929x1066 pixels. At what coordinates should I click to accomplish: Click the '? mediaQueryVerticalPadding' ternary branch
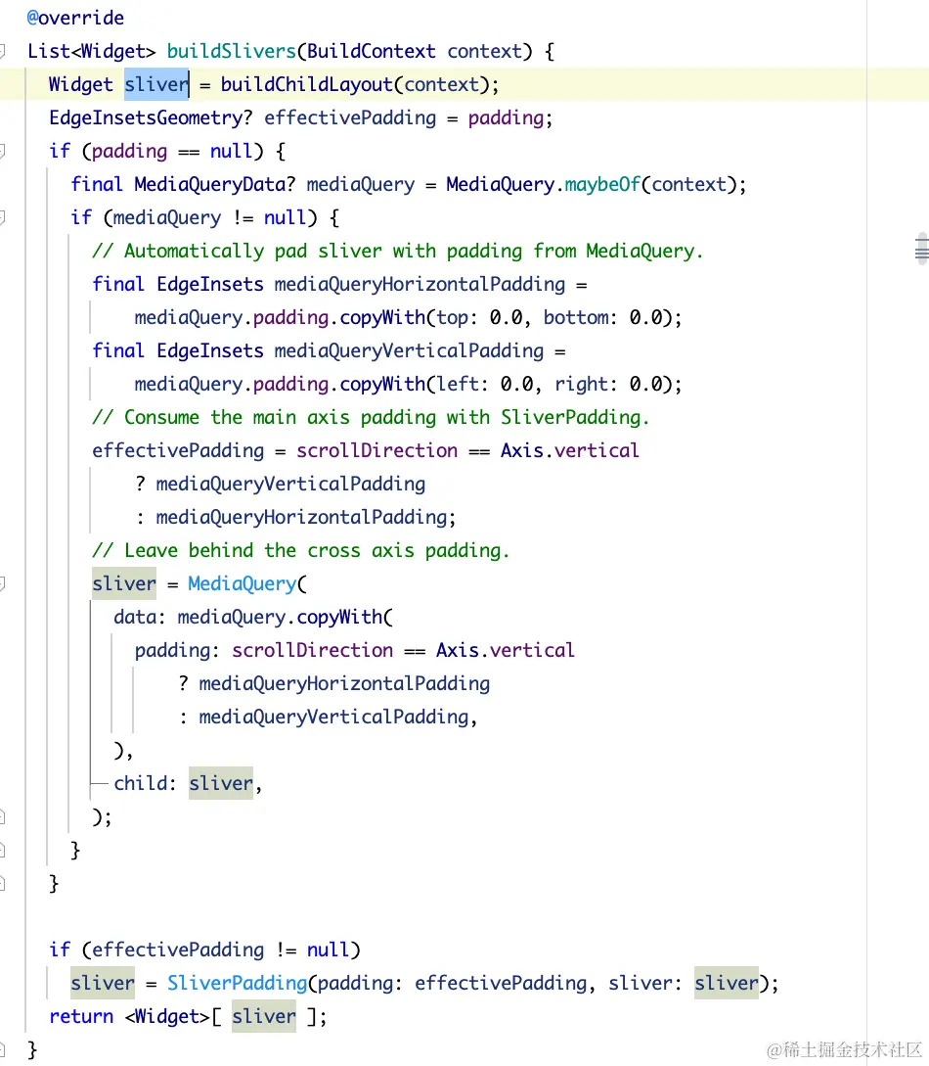(x=280, y=484)
